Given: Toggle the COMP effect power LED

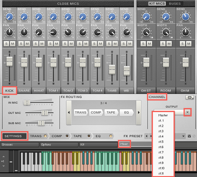Looking at the screenshot, I should (x=67, y=136).
